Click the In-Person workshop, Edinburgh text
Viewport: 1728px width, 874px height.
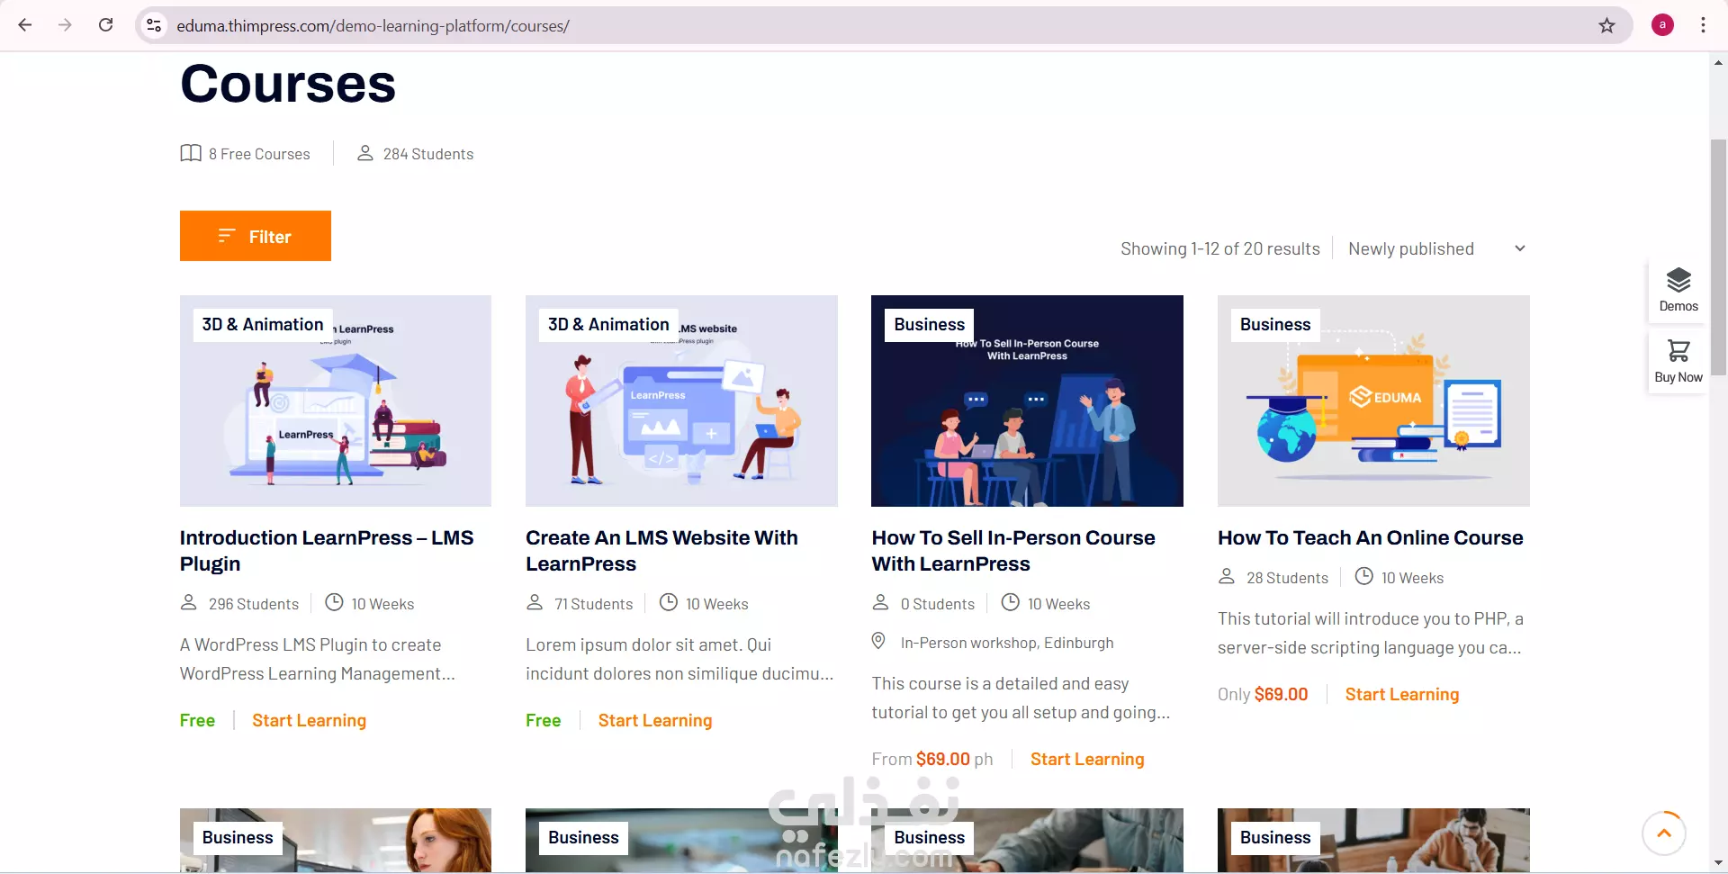click(x=1007, y=642)
